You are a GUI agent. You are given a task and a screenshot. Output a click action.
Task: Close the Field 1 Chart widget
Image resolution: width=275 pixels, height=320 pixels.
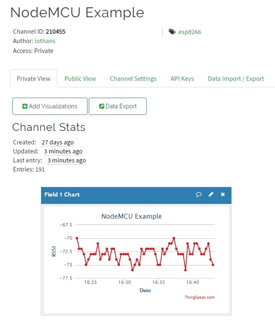click(223, 194)
